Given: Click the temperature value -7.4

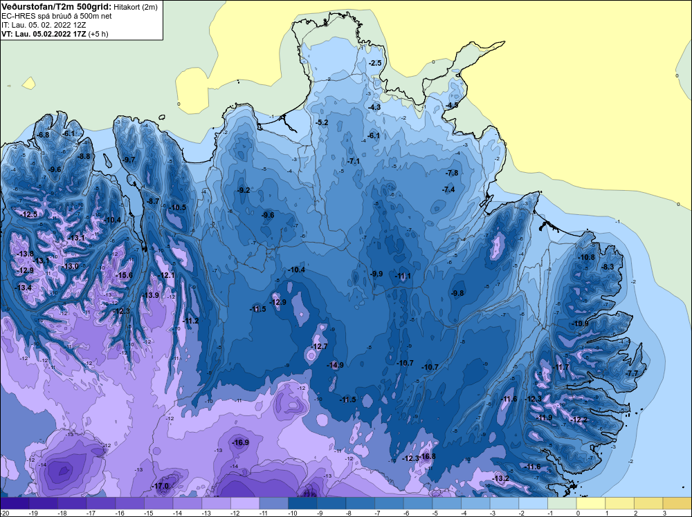Looking at the screenshot, I should 448,189.
